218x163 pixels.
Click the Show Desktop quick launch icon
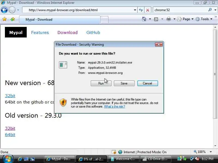(26, 159)
